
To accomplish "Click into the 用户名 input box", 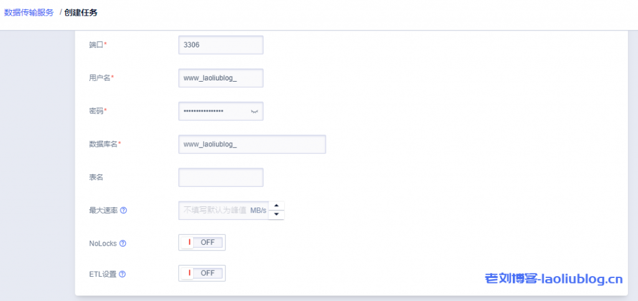I will click(221, 78).
